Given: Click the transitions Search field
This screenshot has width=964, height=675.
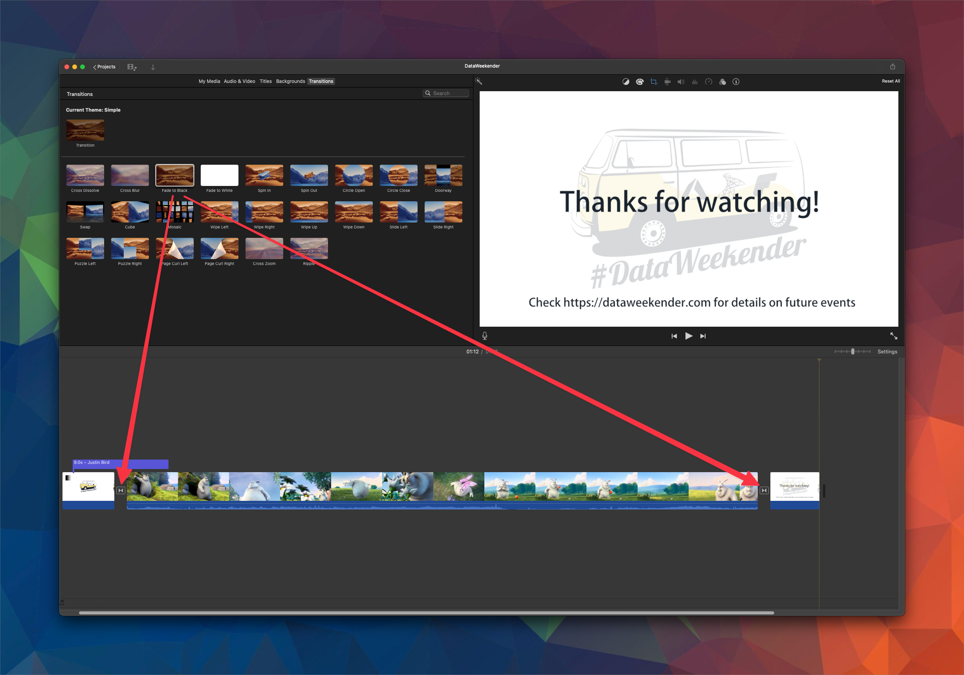Looking at the screenshot, I should [x=445, y=93].
